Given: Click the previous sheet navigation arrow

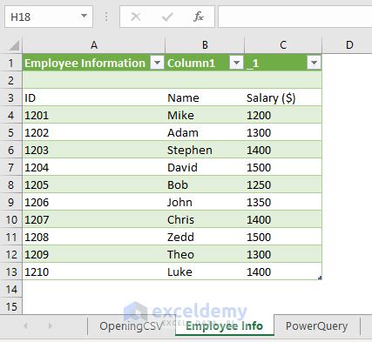Looking at the screenshot, I should click(x=25, y=325).
